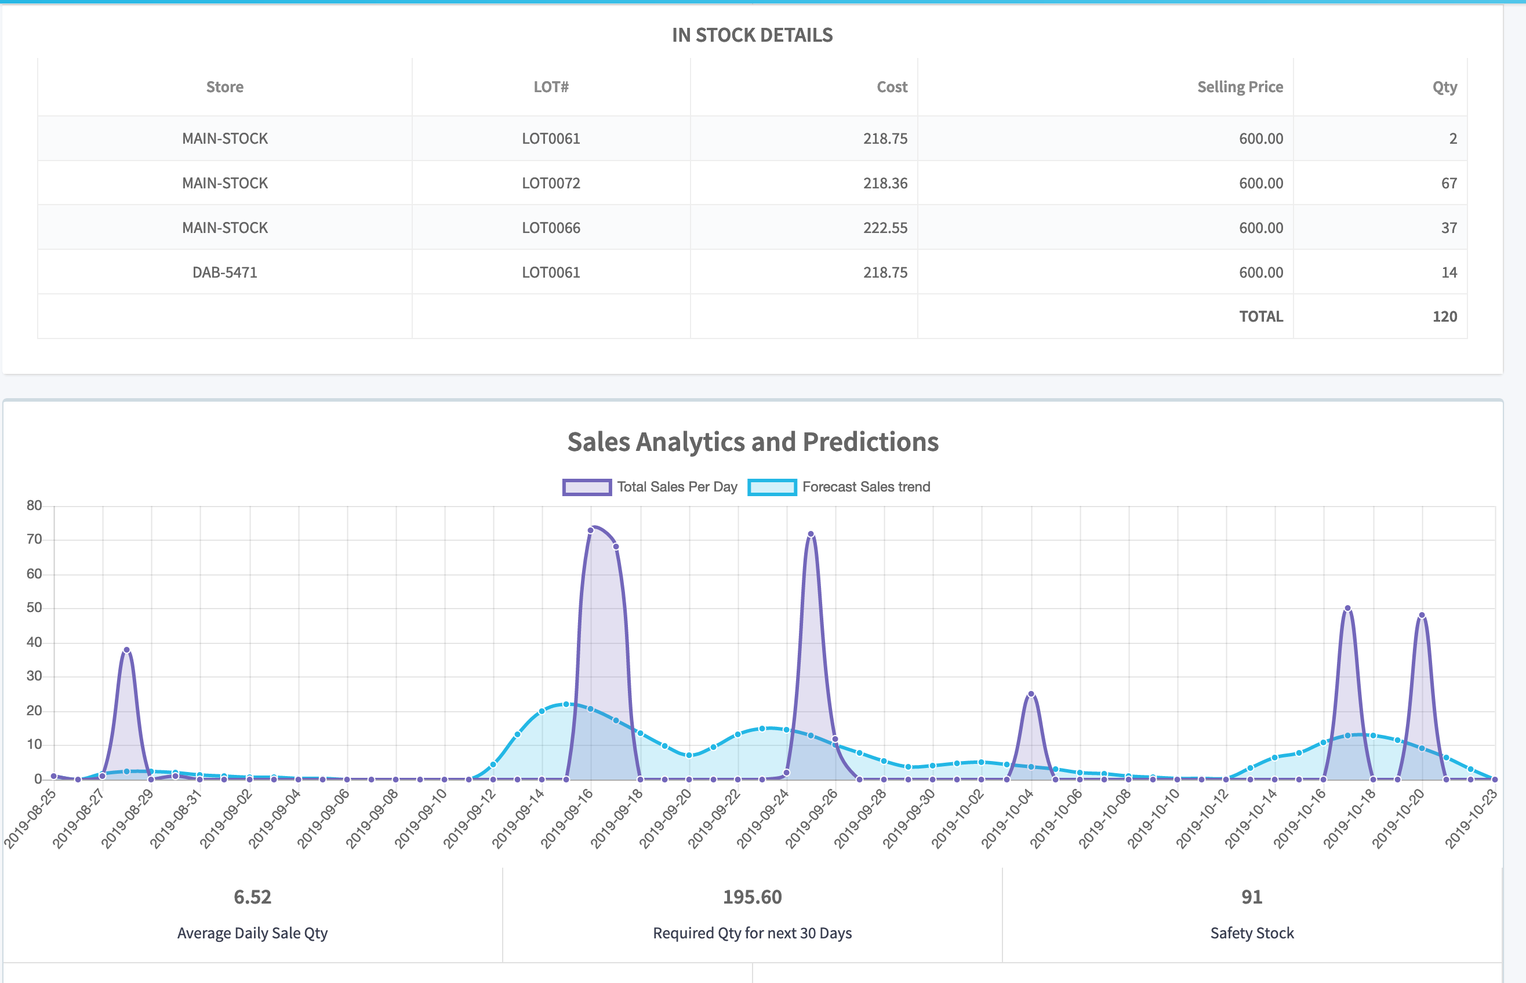Click the LOT# column header

point(551,87)
